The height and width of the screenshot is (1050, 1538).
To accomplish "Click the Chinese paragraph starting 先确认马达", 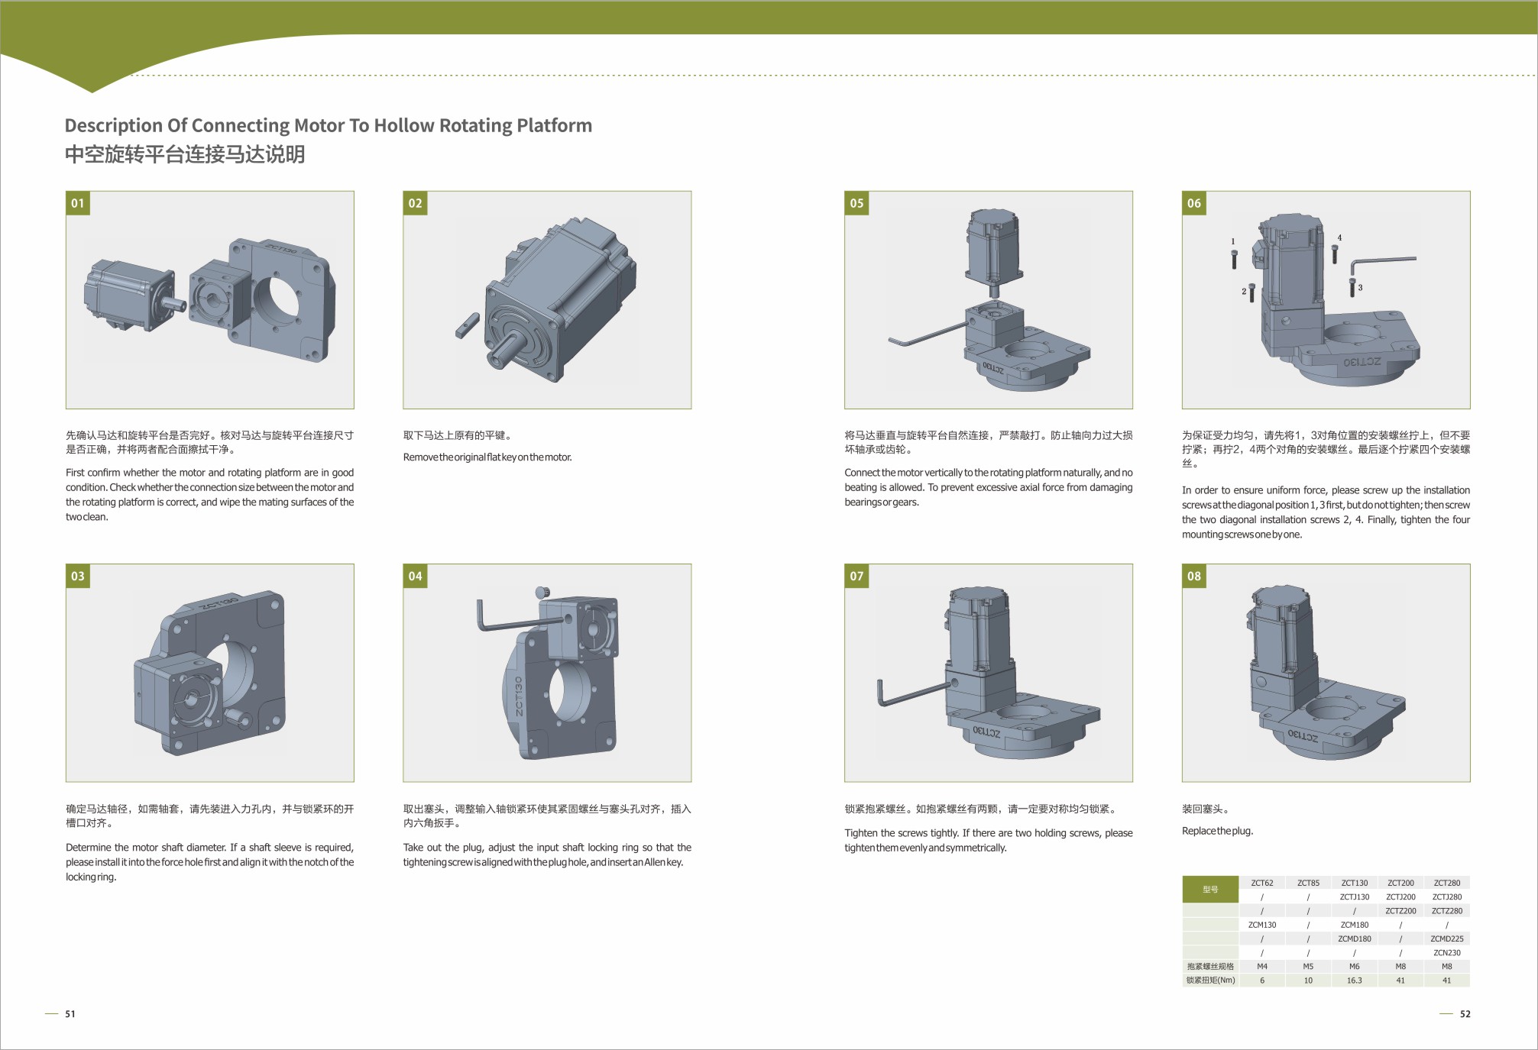I will click(210, 442).
